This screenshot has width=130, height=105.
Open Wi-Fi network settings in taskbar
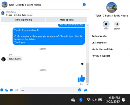coord(89,100)
